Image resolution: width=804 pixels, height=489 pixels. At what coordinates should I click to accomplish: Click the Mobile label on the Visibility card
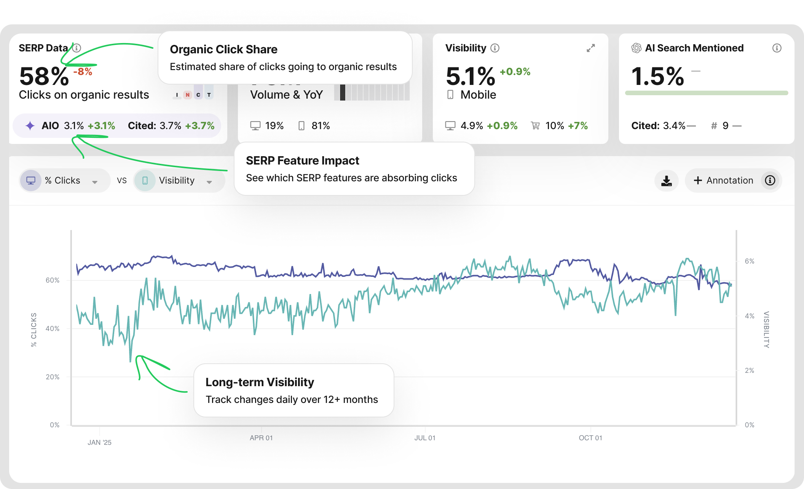click(x=478, y=95)
